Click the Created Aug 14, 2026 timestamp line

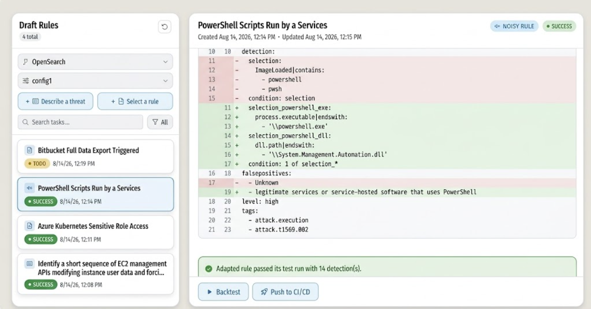pos(280,37)
